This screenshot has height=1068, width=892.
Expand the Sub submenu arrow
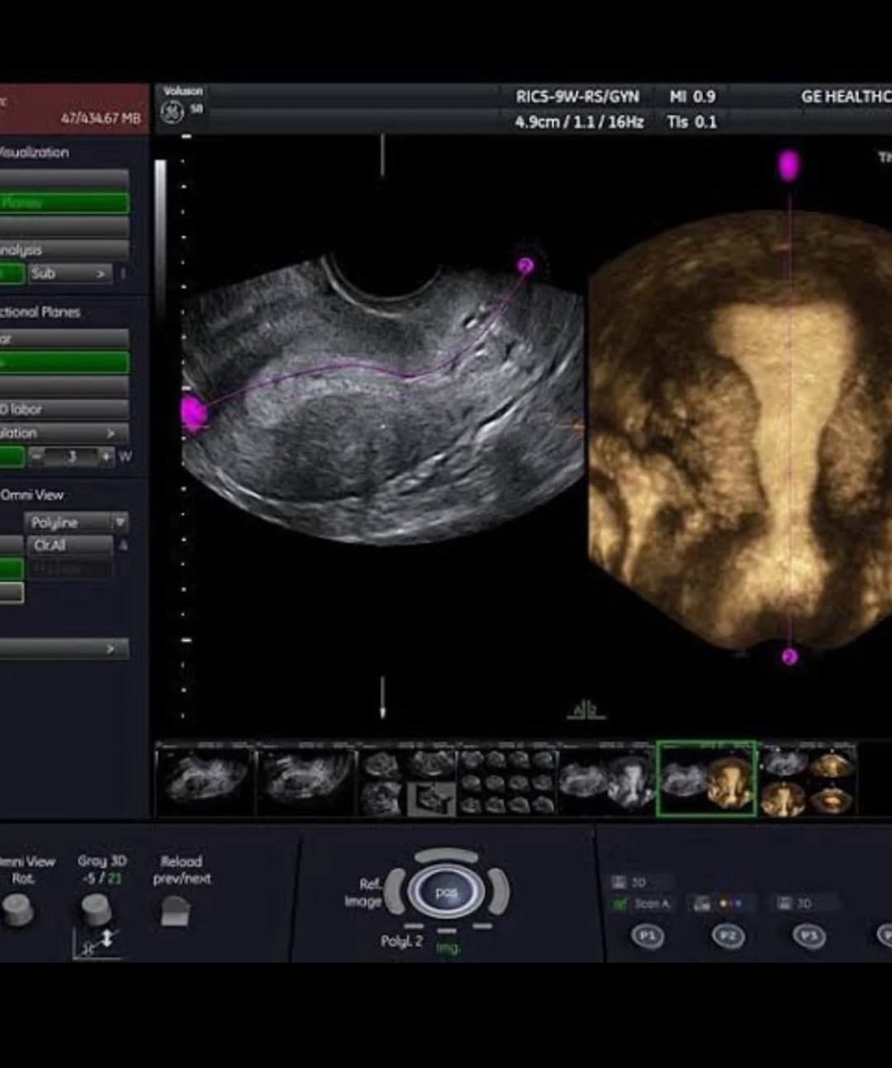coord(100,273)
